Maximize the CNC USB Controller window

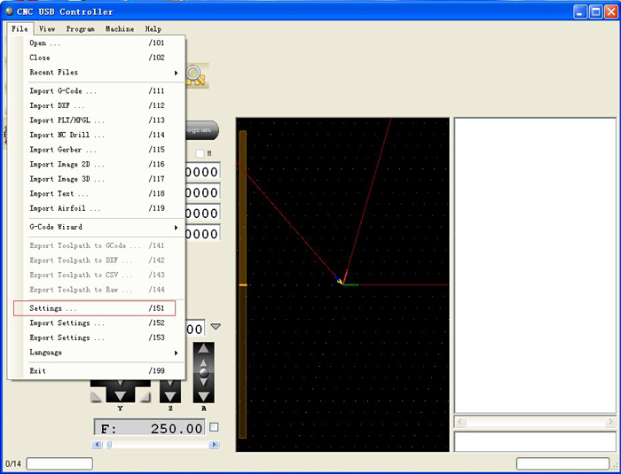tap(595, 12)
